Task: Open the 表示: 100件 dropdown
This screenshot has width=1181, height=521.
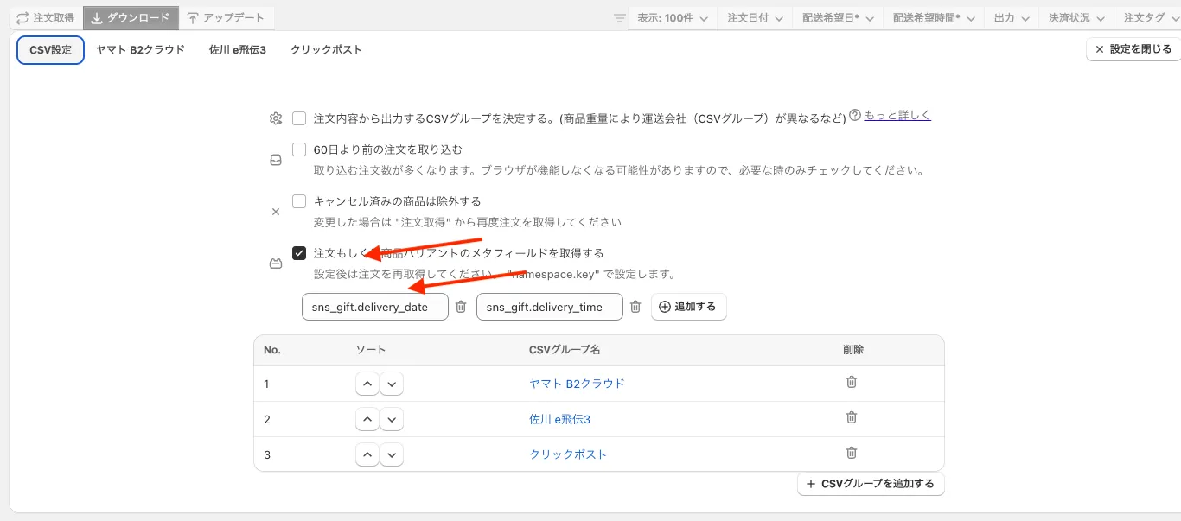Action: tap(672, 17)
